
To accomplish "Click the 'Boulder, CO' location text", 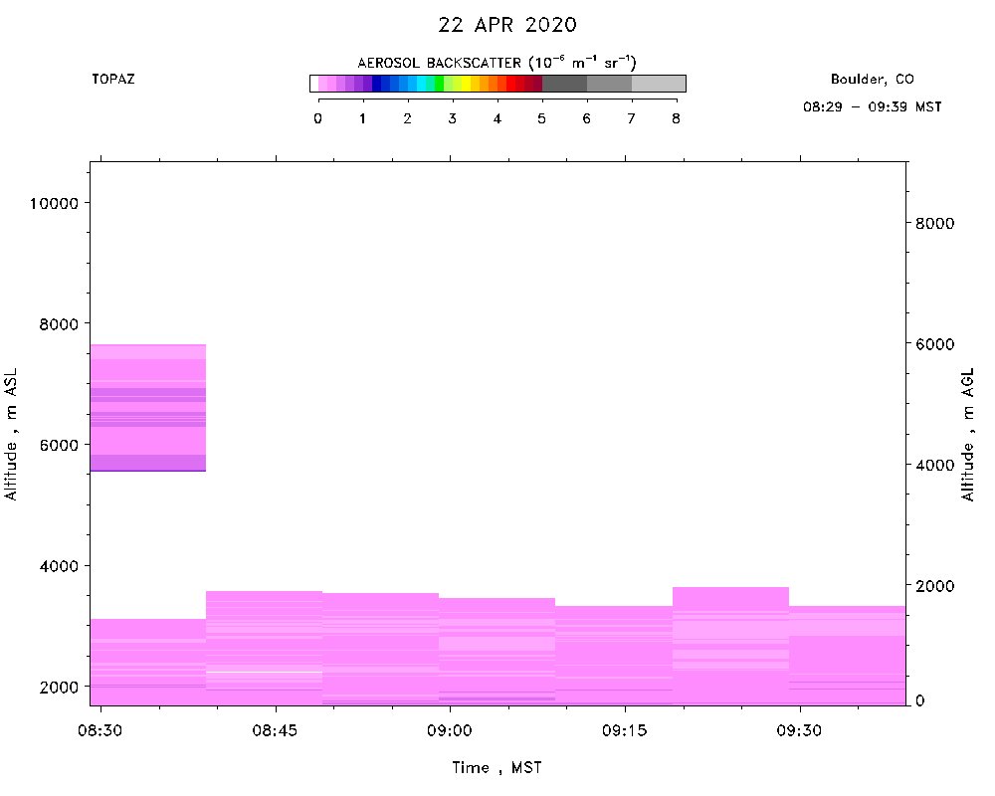I will tap(872, 79).
